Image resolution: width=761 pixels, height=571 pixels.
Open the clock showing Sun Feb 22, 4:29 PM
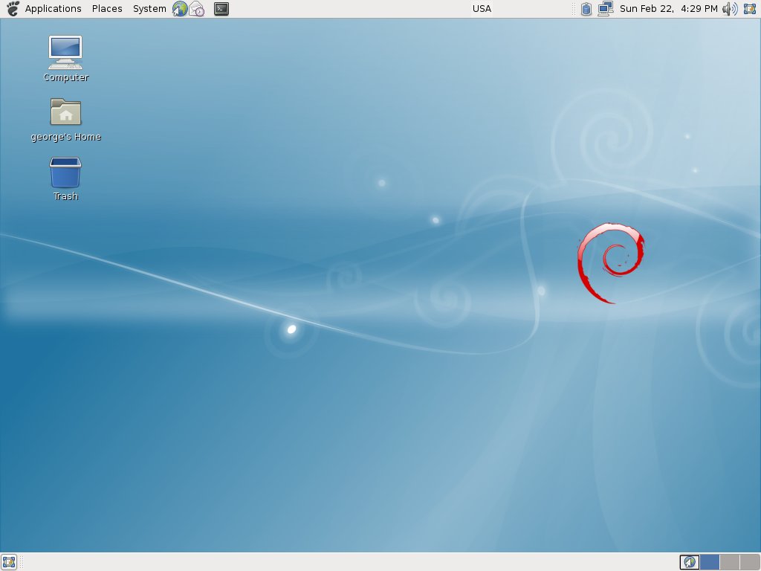click(x=668, y=9)
